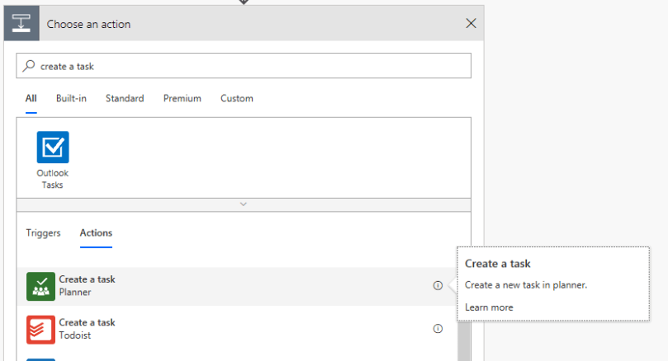Select the Todoist Create a task icon
Viewport: 668px width, 361px height.
click(x=41, y=330)
